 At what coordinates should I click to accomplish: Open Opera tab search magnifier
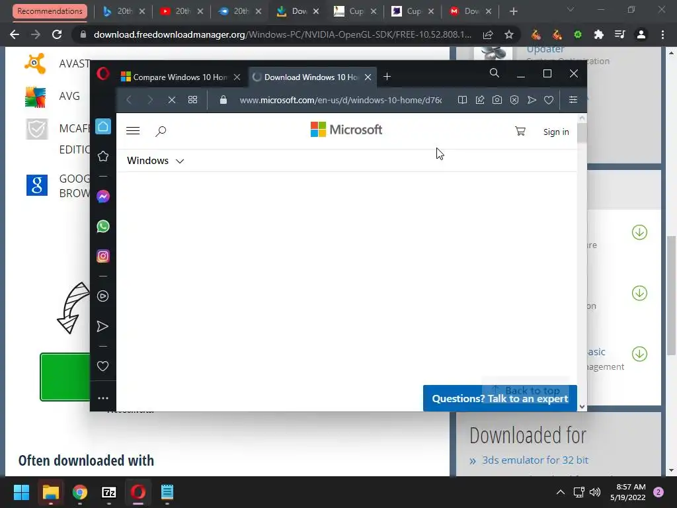click(x=495, y=73)
